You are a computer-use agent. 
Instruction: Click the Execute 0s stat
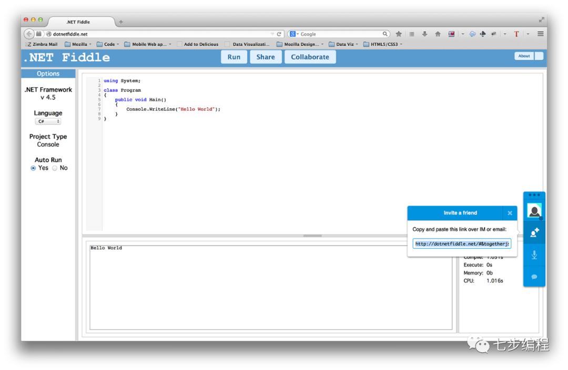coord(478,265)
